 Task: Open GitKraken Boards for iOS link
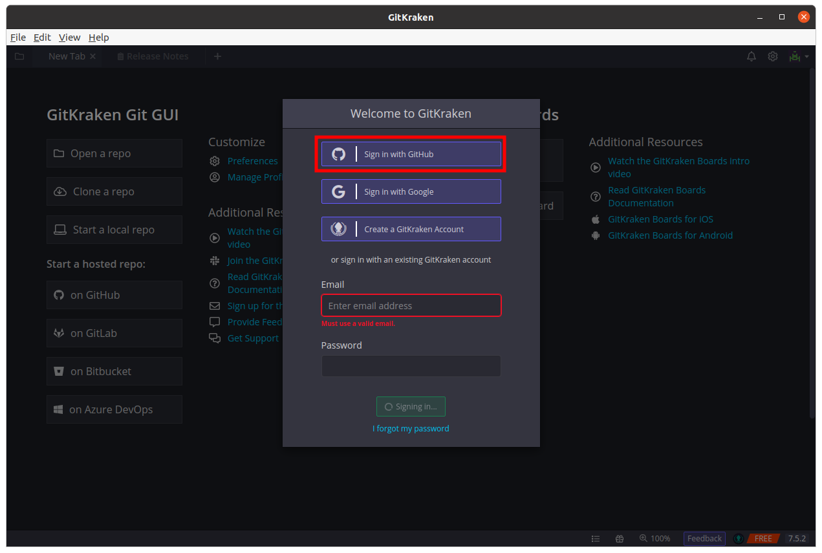(660, 219)
